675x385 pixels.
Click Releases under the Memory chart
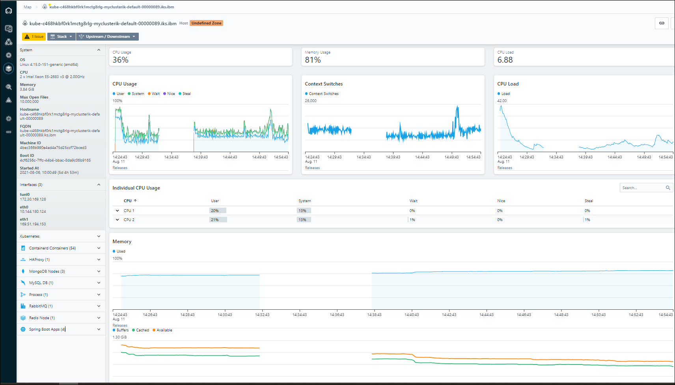pos(120,325)
